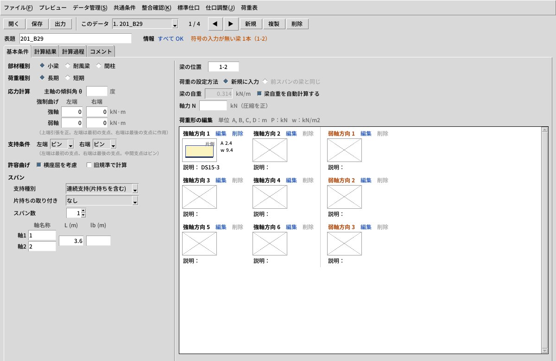The height and width of the screenshot is (361, 556).
Task: Enable 旧規準で計算 checkbox
Action: click(x=106, y=165)
